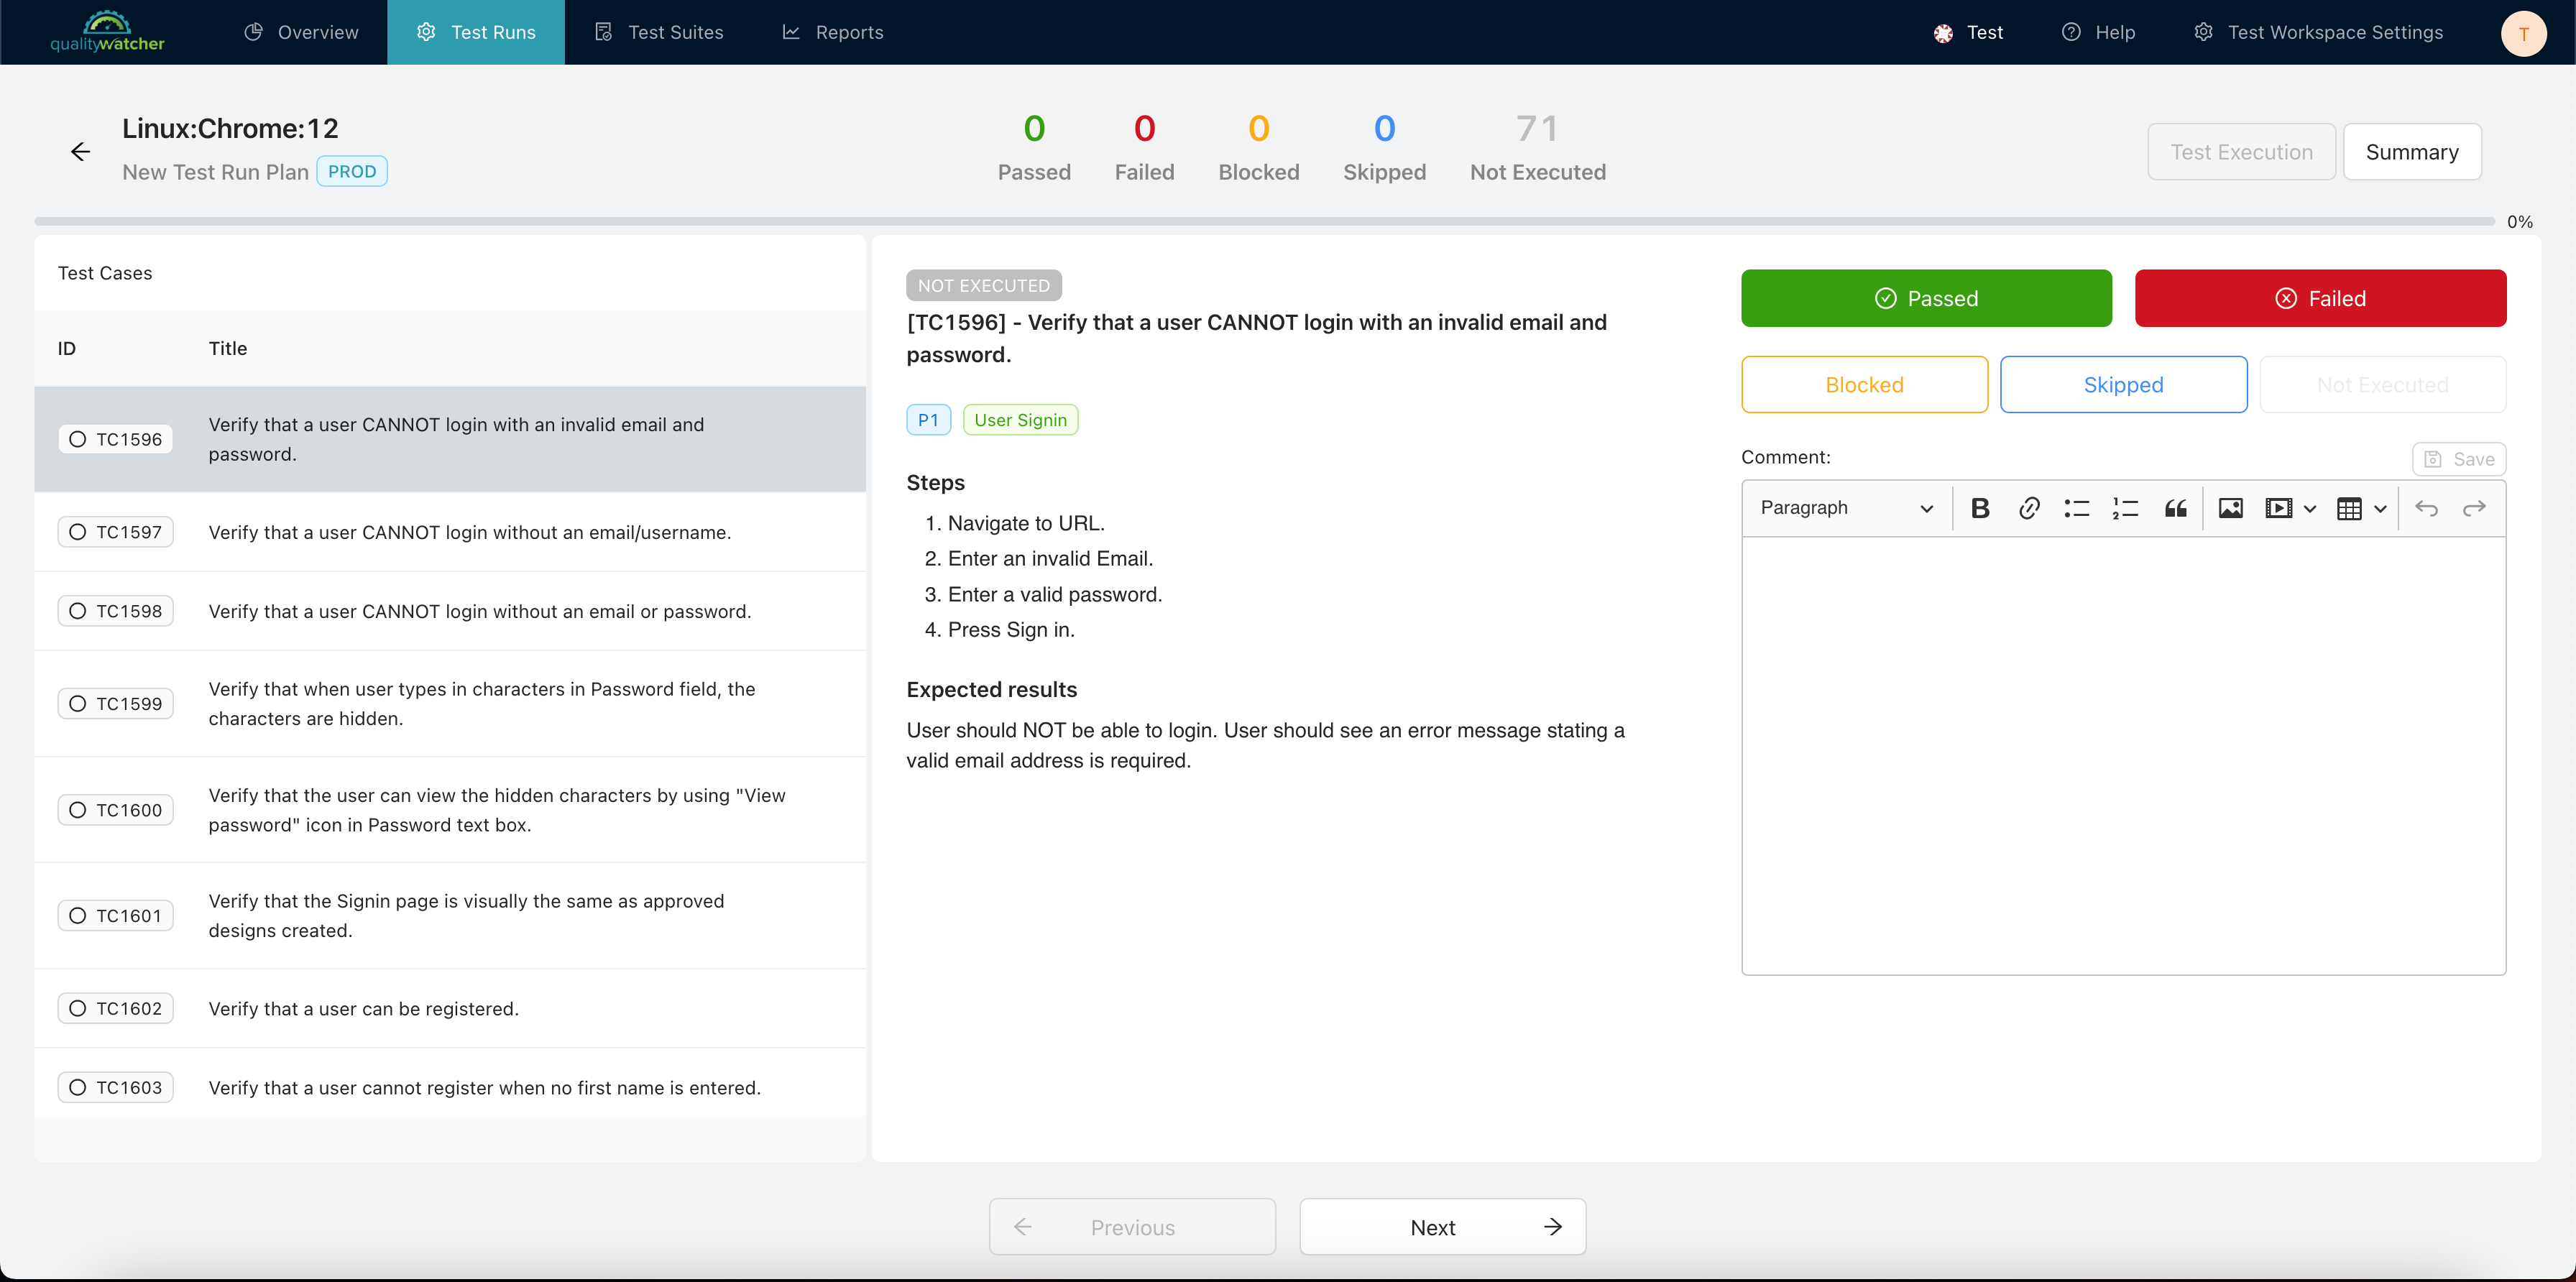The image size is (2576, 1282).
Task: Redo the last comment edit
Action: click(2474, 508)
